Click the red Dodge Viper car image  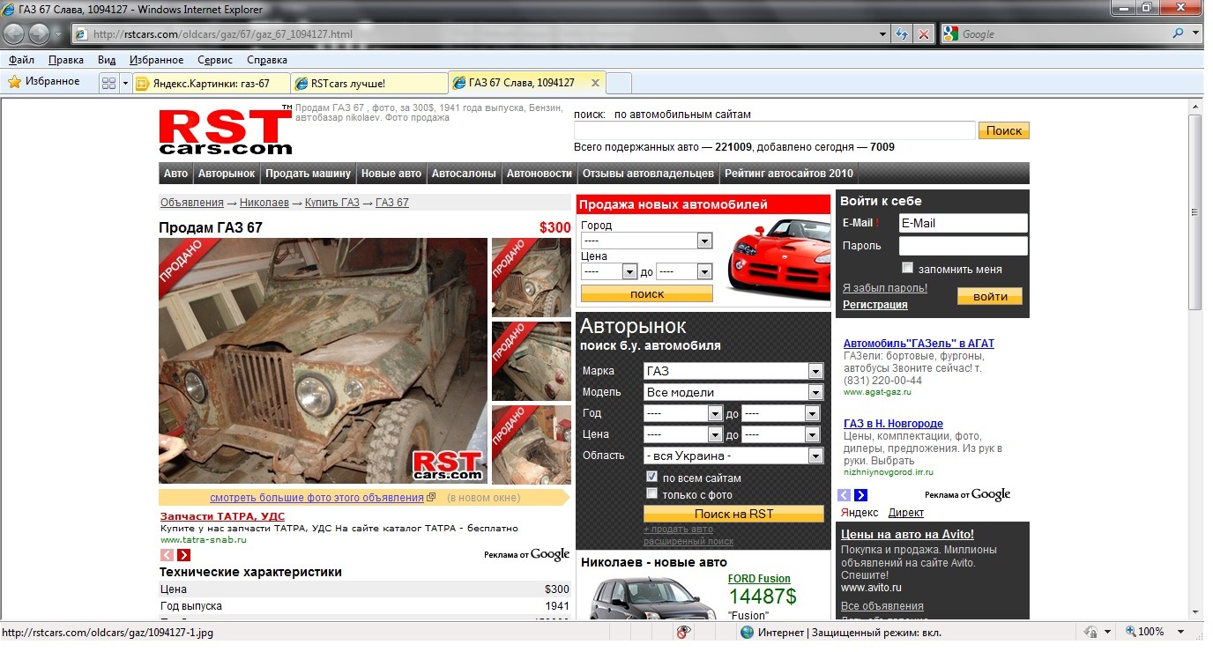click(777, 258)
